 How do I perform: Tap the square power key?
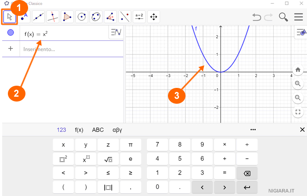click(x=63, y=159)
